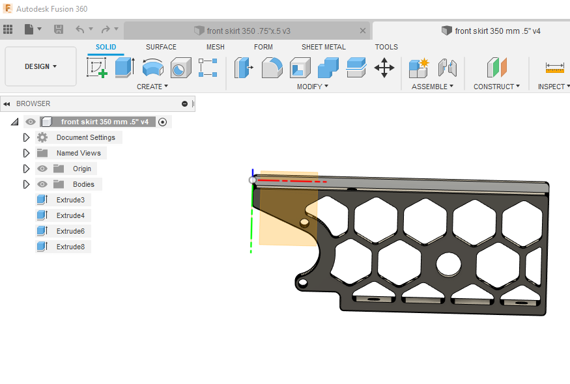Activate the root component radio button
Screen dimensions: 570x384
point(162,122)
